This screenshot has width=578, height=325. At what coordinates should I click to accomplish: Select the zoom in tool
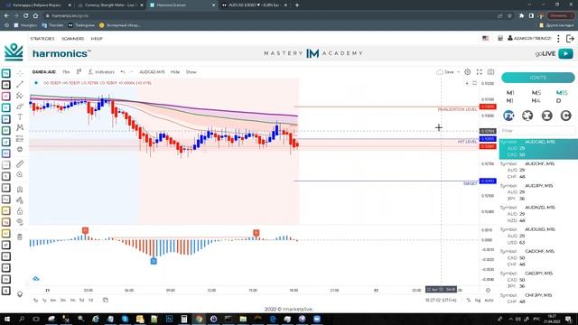[20, 174]
